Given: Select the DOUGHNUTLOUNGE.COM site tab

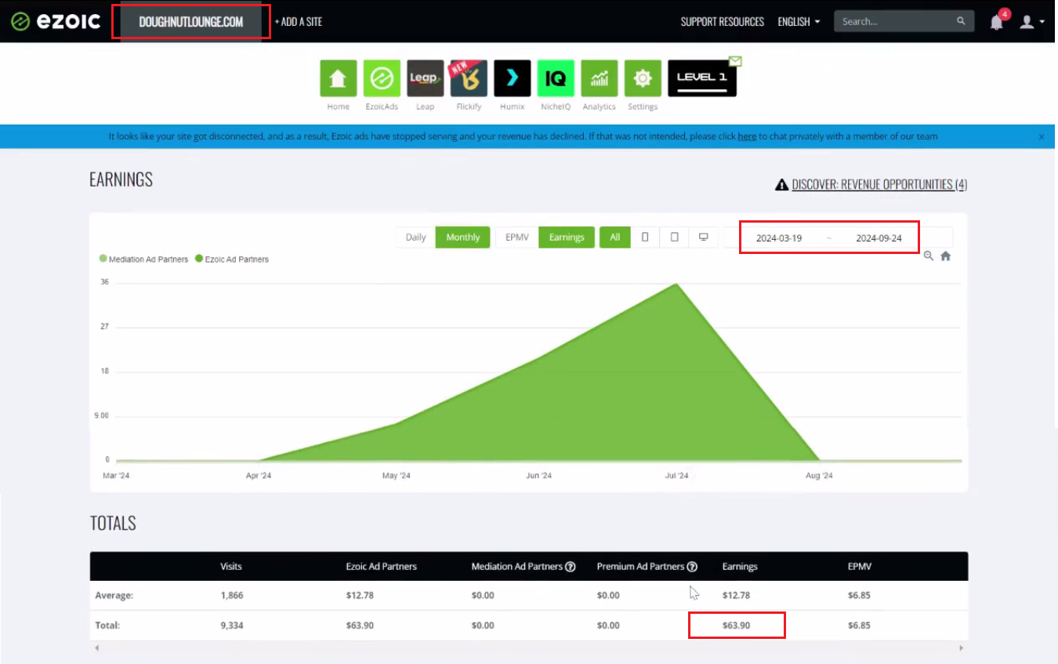Looking at the screenshot, I should tap(191, 22).
